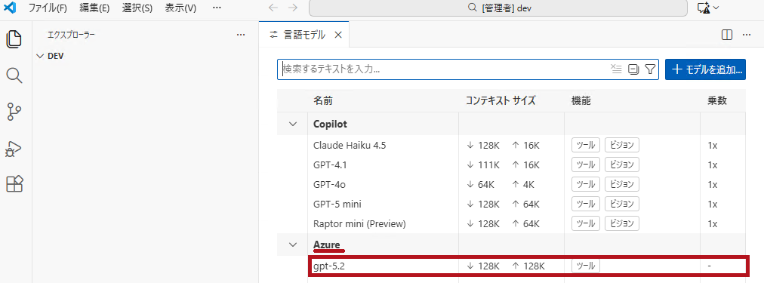The height and width of the screenshot is (283, 764).
Task: Click the エクスプローラー panel title
Action: (x=71, y=35)
